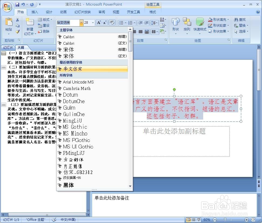Open the font name dropdown arrow
Viewport: 262px width, 223px height.
point(81,23)
